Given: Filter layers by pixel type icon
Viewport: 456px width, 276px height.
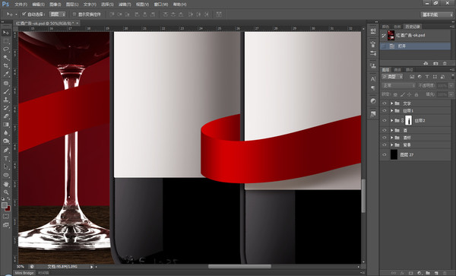Looking at the screenshot, I should [412, 77].
